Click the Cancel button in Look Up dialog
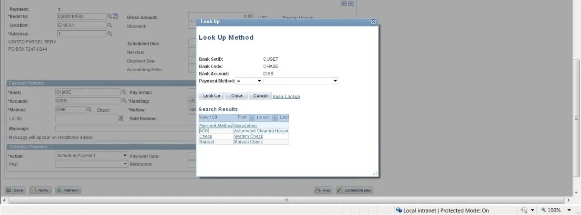The image size is (581, 215). pyautogui.click(x=260, y=96)
